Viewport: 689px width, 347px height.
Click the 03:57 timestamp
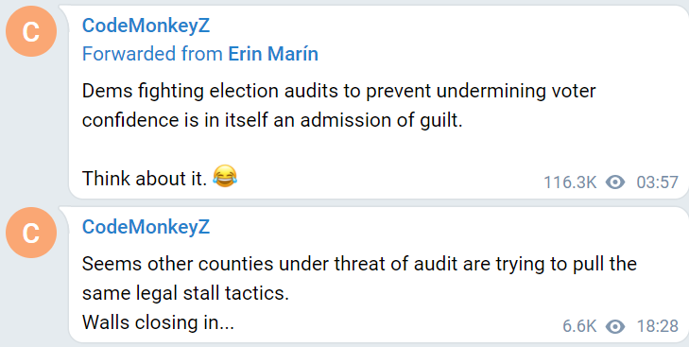(658, 182)
